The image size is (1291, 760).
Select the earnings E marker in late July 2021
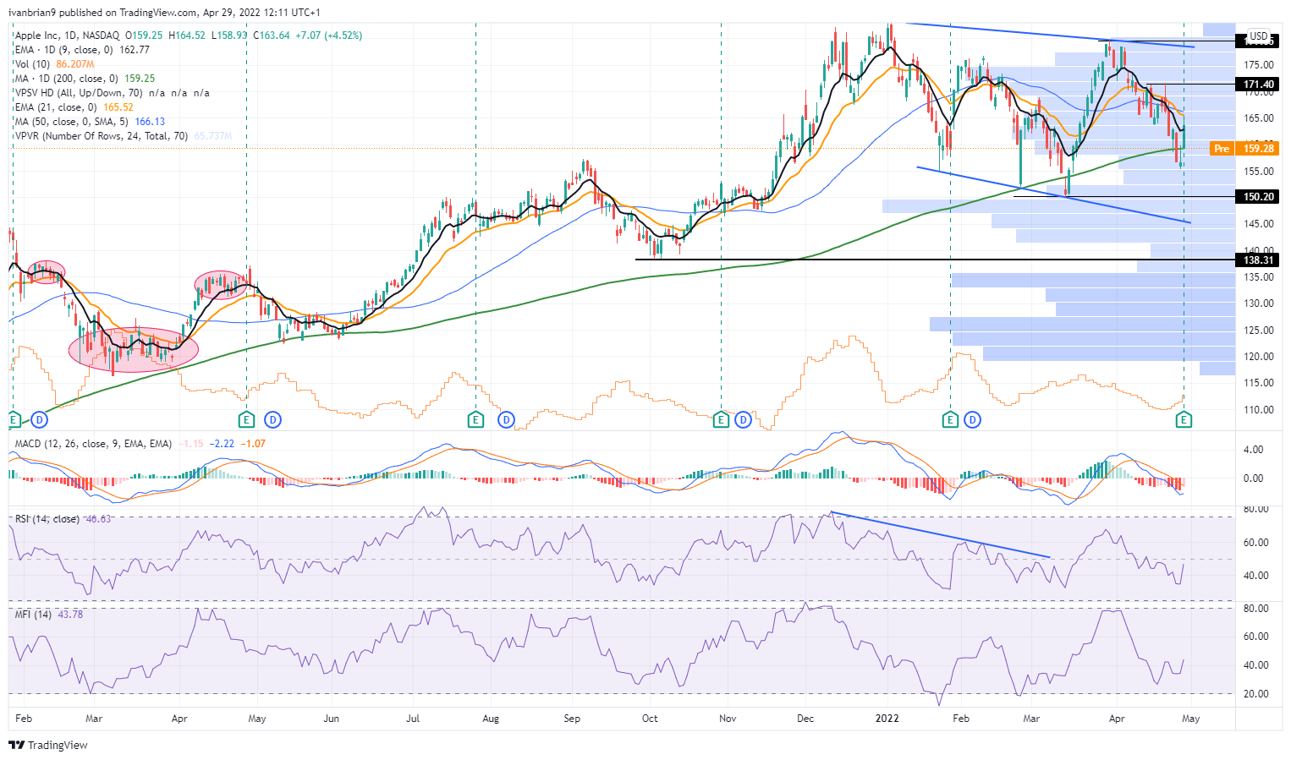476,419
